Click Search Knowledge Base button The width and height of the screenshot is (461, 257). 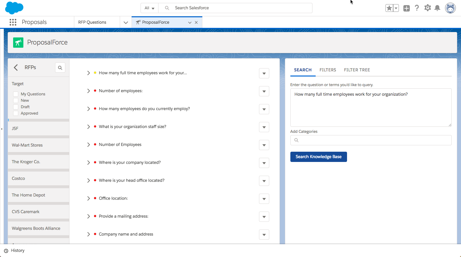click(x=318, y=157)
